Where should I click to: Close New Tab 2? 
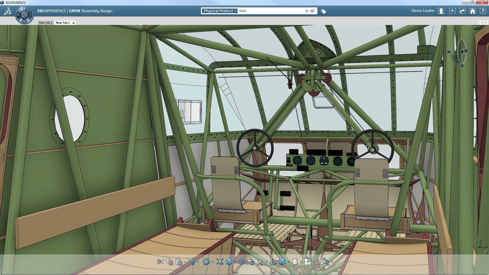tap(74, 23)
